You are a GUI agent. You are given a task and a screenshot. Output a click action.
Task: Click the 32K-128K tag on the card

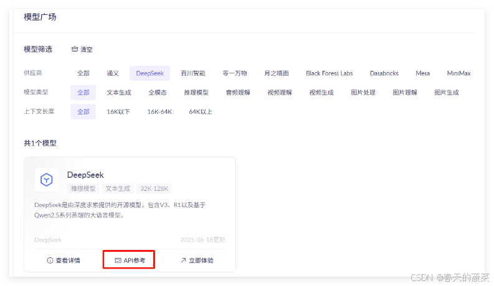click(154, 188)
